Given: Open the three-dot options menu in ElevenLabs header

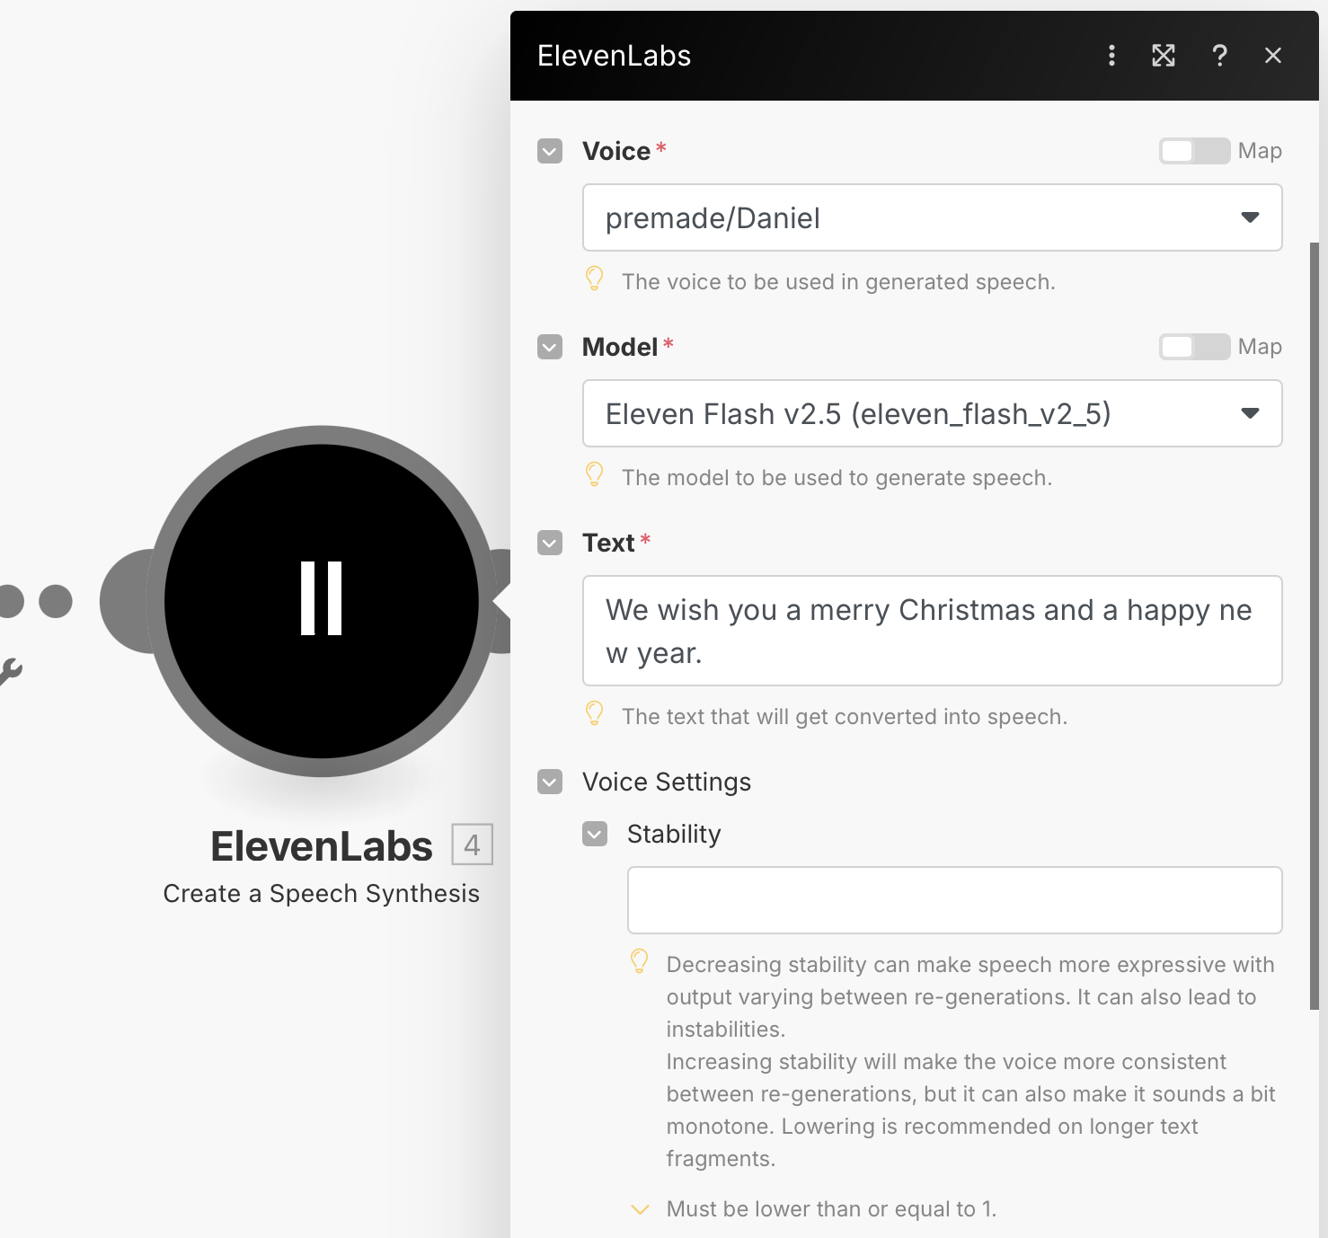Looking at the screenshot, I should (1111, 56).
